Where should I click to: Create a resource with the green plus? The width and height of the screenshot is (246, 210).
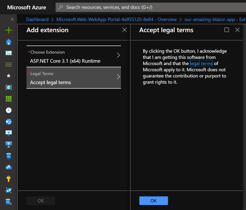point(9,30)
